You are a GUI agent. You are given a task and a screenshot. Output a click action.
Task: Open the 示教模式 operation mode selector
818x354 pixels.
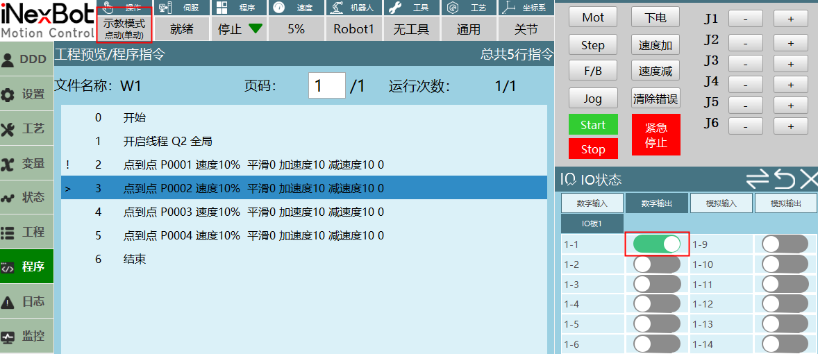point(125,28)
